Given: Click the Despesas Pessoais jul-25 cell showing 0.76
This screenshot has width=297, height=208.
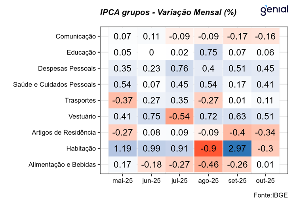Looking at the screenshot, I should (179, 68).
